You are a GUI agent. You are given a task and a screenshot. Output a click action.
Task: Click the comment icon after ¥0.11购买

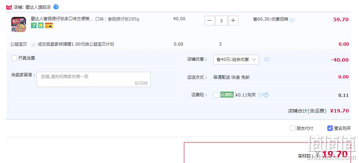tap(261, 95)
